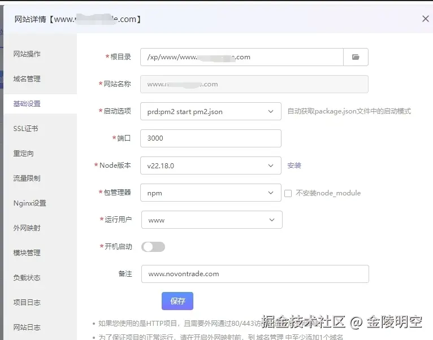The image size is (433, 340).
Task: Expand the 运行用户 www dropdown
Action: (212, 220)
